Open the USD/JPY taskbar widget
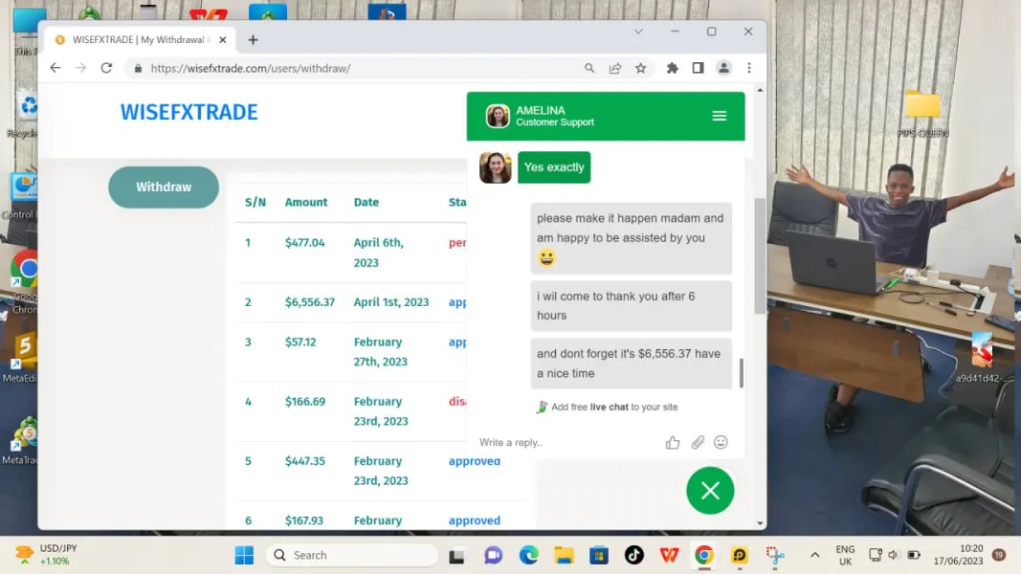 tap(47, 555)
